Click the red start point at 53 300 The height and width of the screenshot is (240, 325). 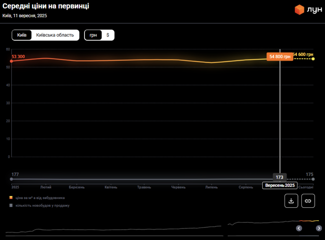point(11,61)
